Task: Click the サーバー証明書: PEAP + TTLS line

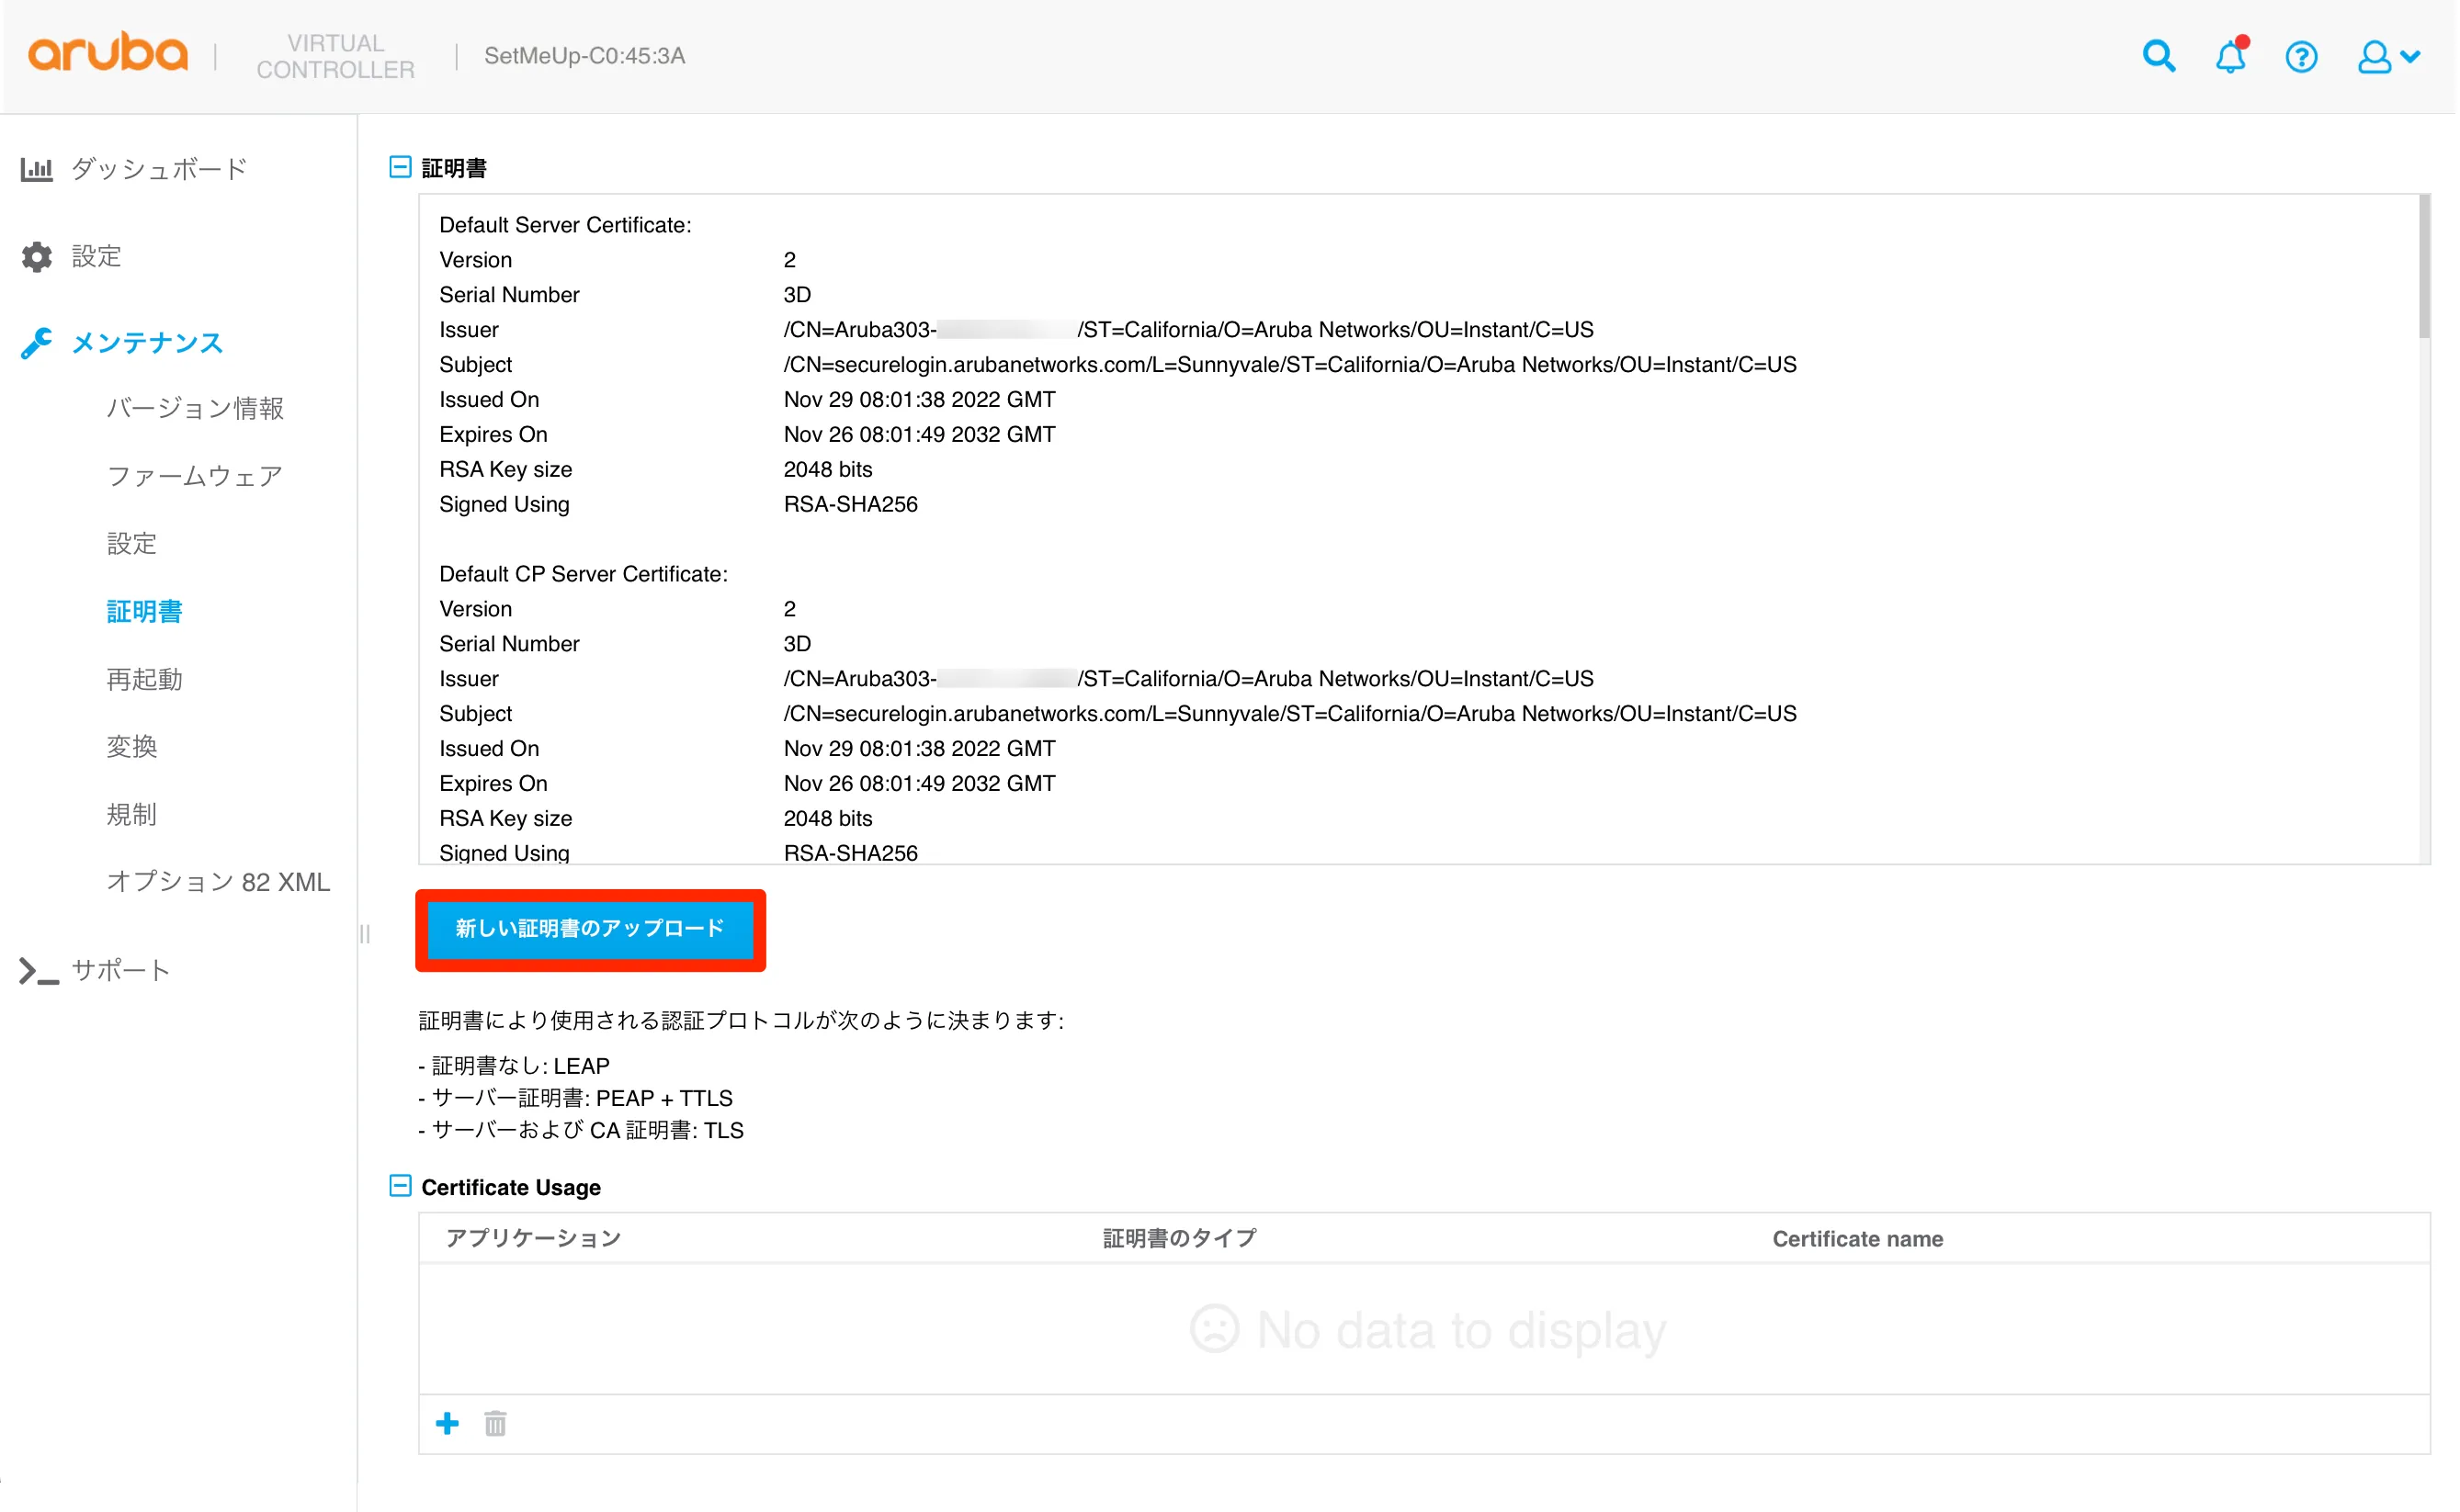Action: click(x=575, y=1098)
